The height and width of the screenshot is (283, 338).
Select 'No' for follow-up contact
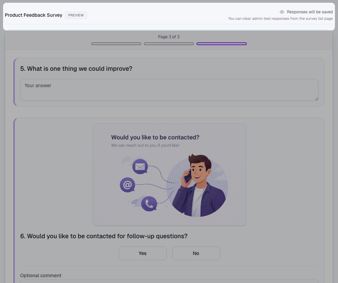tap(196, 253)
